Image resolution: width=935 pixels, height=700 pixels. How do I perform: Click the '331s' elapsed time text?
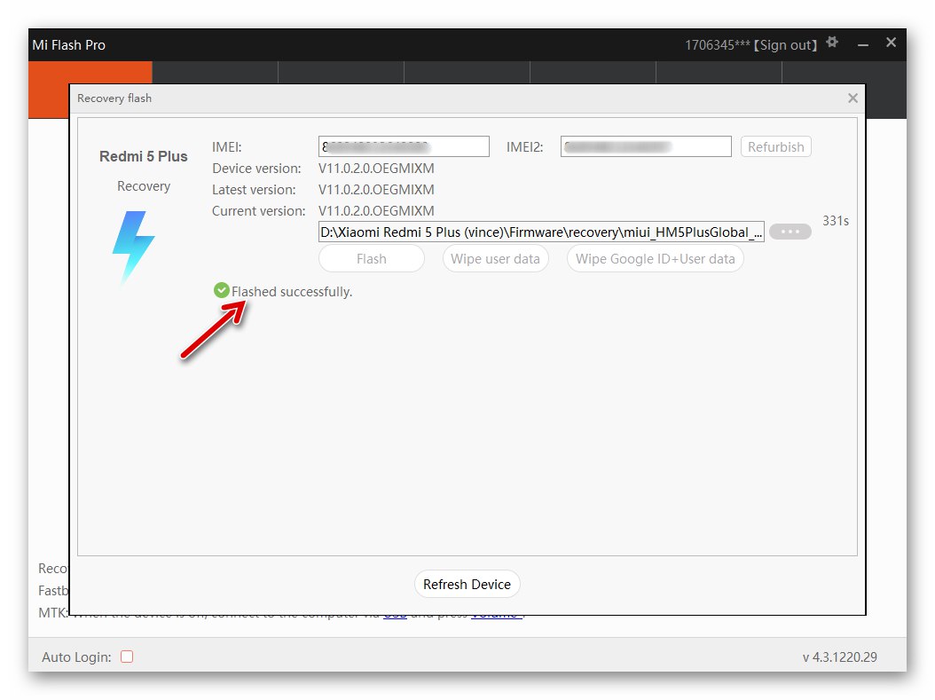[836, 221]
